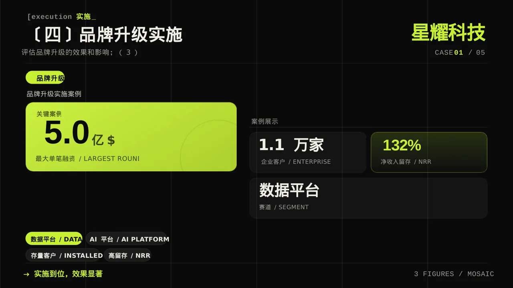Open the 5.0亿$ key case card

(x=131, y=137)
